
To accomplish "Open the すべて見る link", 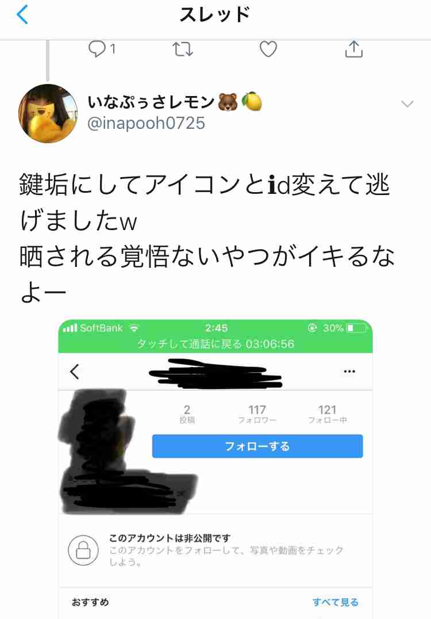I will 336,602.
